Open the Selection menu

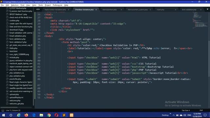(x=14, y=5)
